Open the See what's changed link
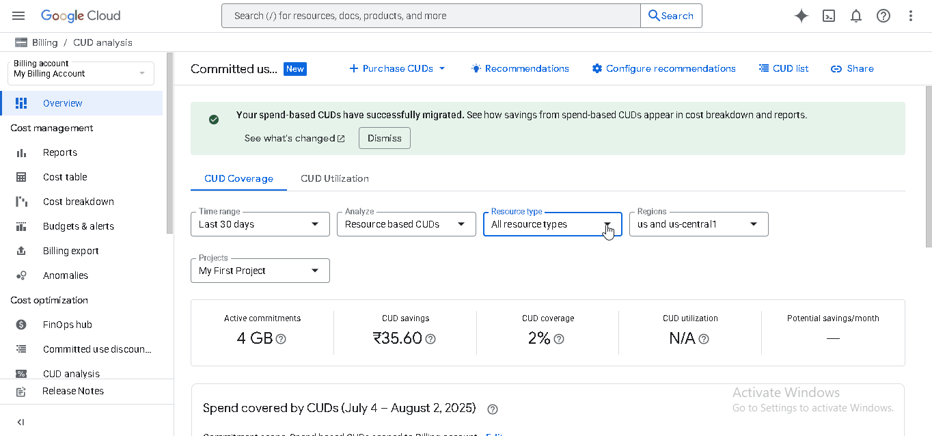 [x=294, y=138]
